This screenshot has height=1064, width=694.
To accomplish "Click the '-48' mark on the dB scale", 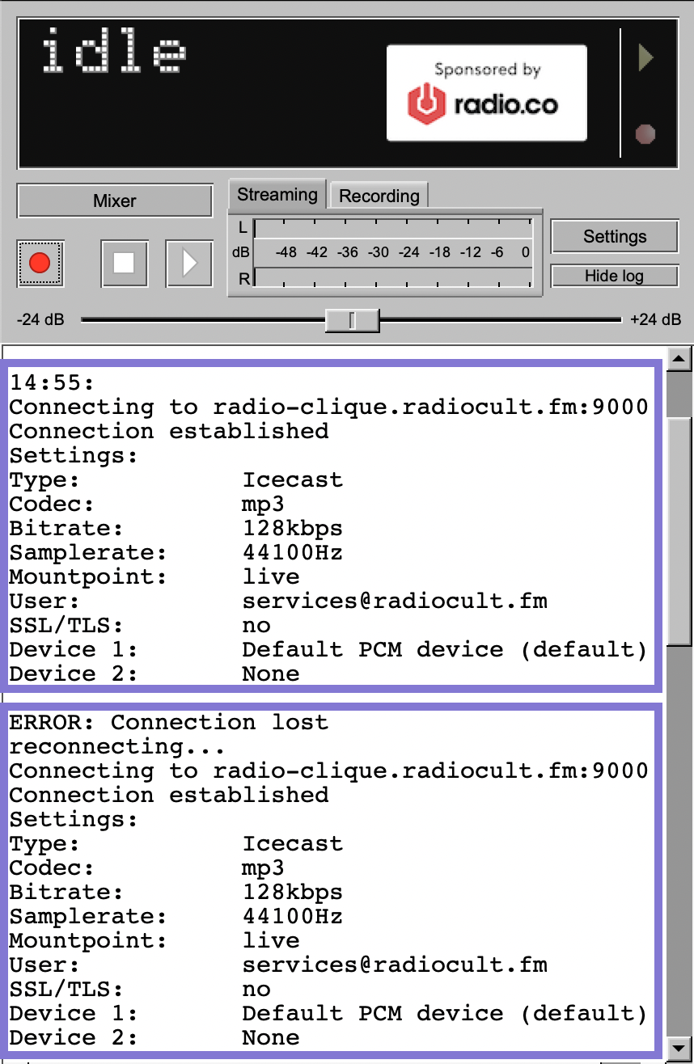I will [x=286, y=252].
